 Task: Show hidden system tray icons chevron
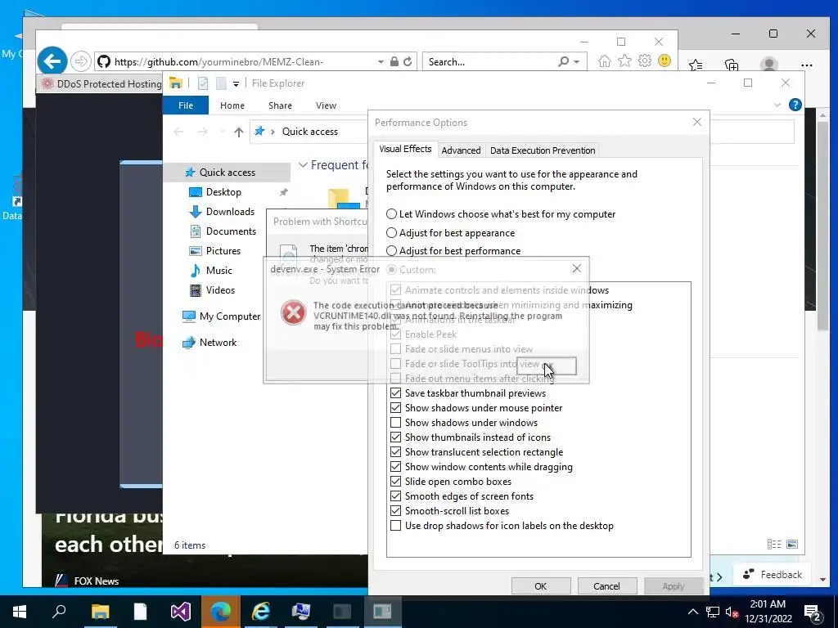(692, 612)
